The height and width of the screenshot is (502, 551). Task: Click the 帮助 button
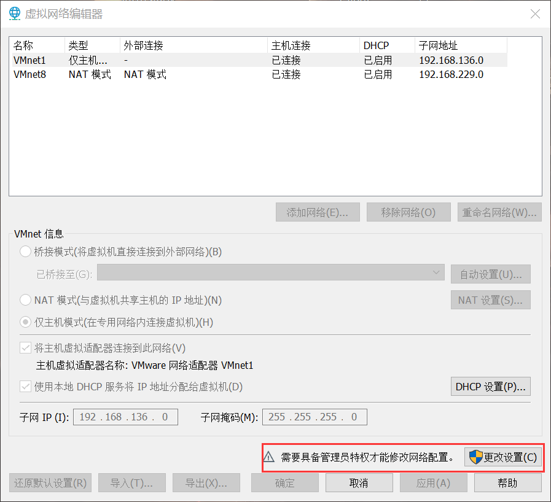click(508, 483)
